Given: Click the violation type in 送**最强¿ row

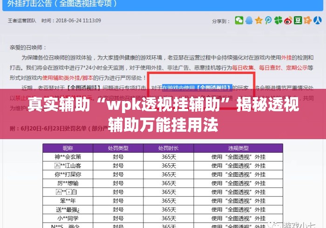Looking at the screenshot, I should [238, 210].
